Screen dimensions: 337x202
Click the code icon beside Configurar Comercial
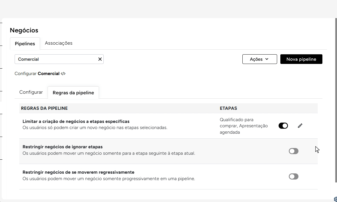point(63,74)
